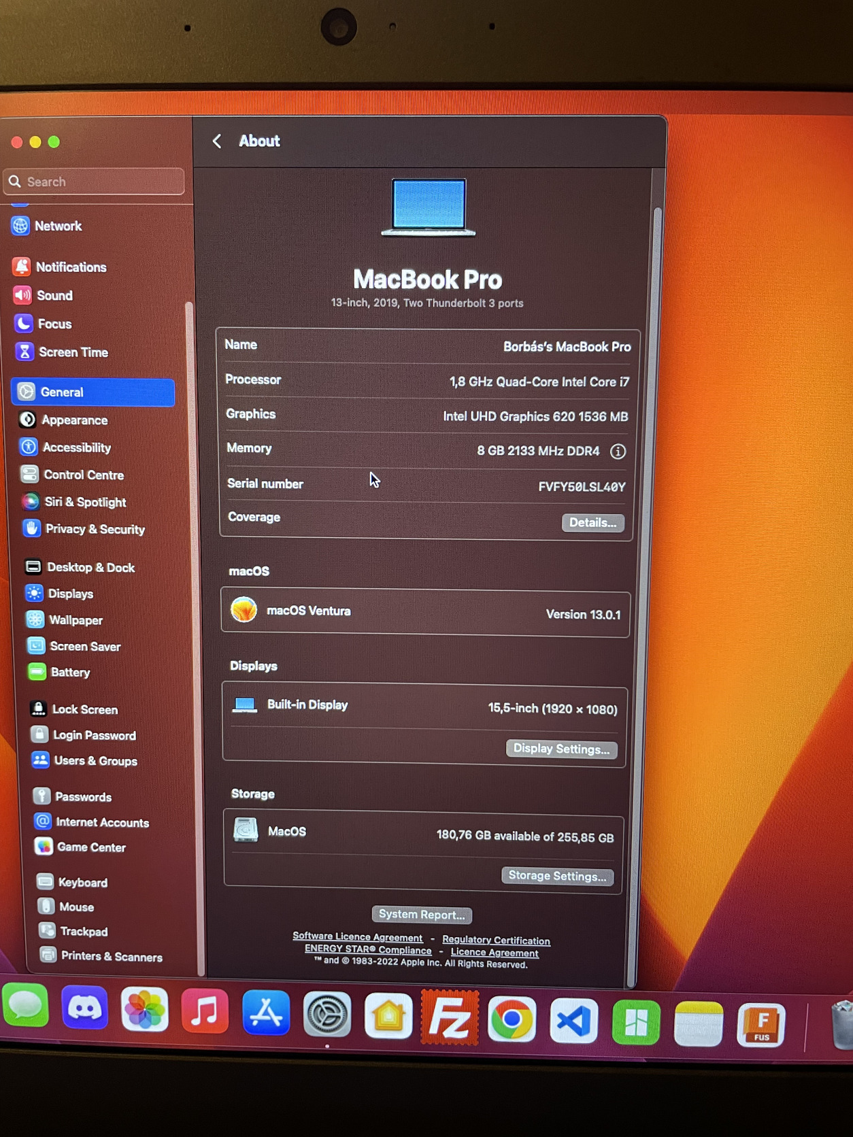853x1137 pixels.
Task: Open Messages from the Dock
Action: point(26,1005)
